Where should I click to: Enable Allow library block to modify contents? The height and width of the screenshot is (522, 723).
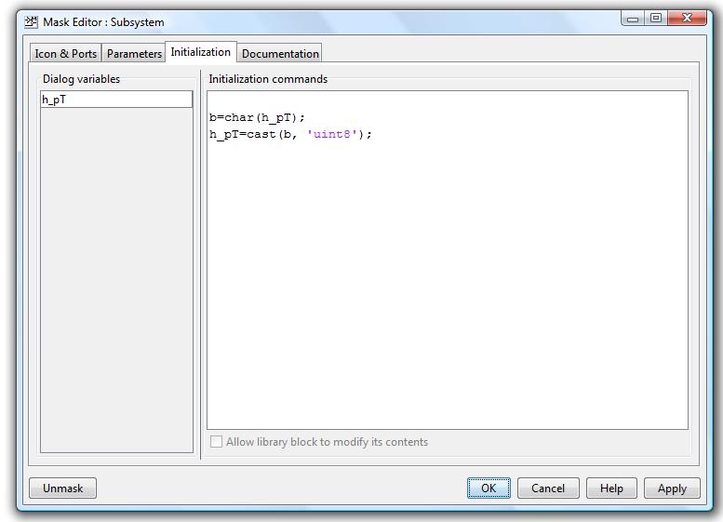point(217,442)
